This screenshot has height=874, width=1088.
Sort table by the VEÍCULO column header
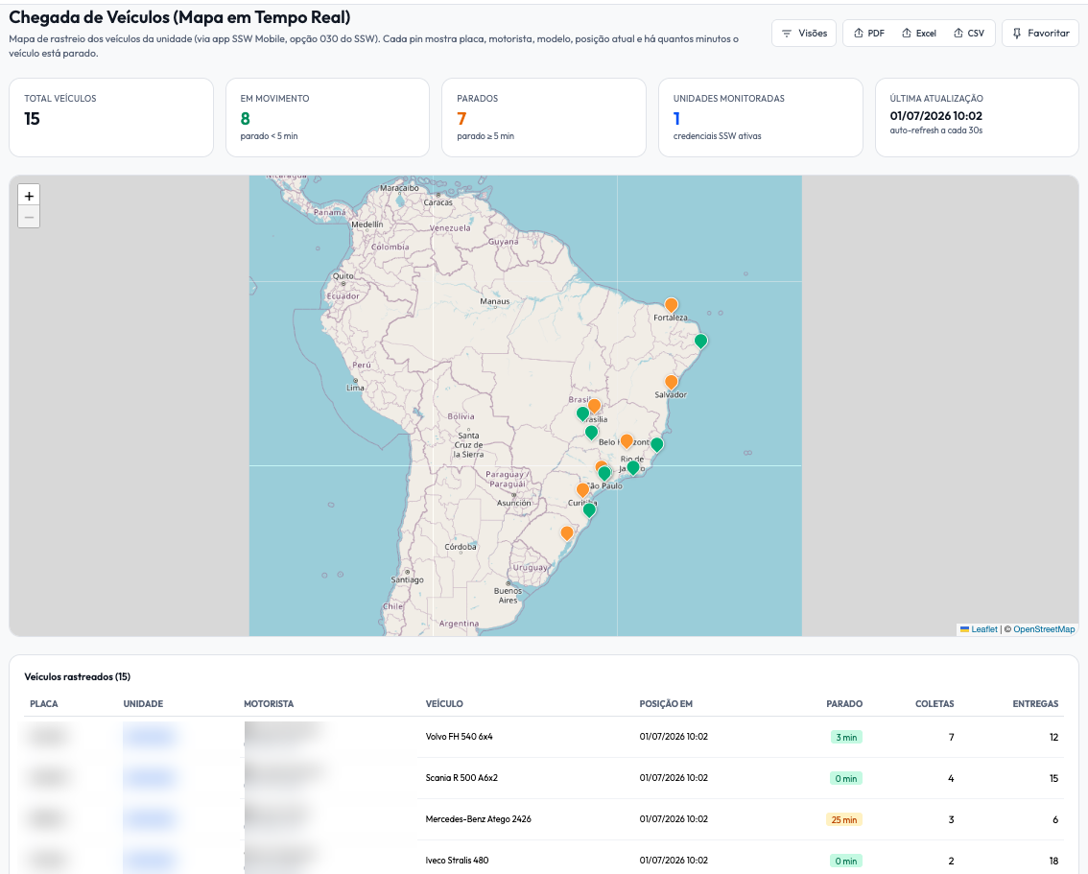click(444, 703)
